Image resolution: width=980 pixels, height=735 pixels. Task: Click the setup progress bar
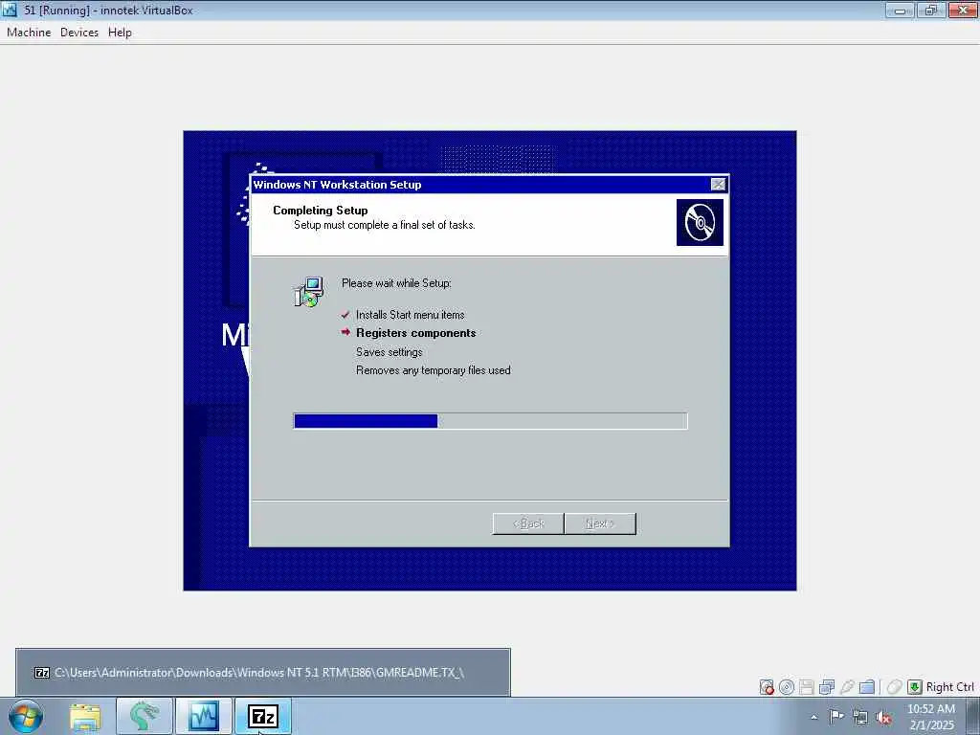[491, 421]
